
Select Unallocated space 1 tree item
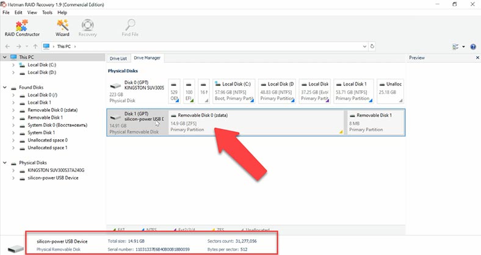(48, 148)
